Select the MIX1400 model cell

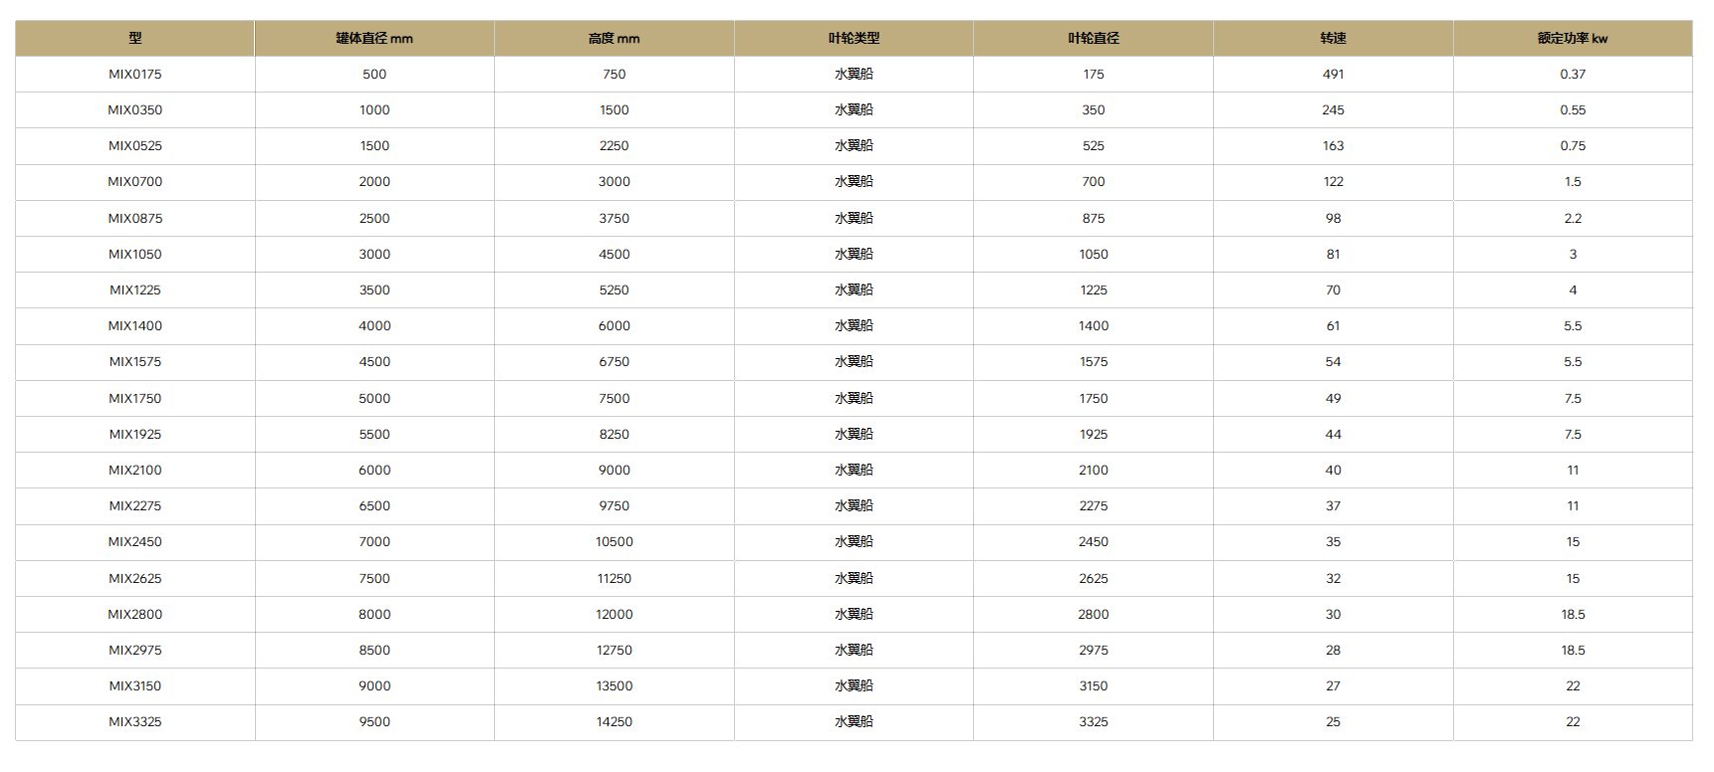[x=135, y=326]
